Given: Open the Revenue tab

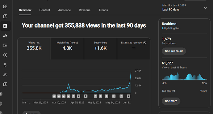Looking at the screenshot, I should pos(85,10).
